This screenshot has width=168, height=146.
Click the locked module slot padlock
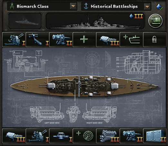point(155,40)
